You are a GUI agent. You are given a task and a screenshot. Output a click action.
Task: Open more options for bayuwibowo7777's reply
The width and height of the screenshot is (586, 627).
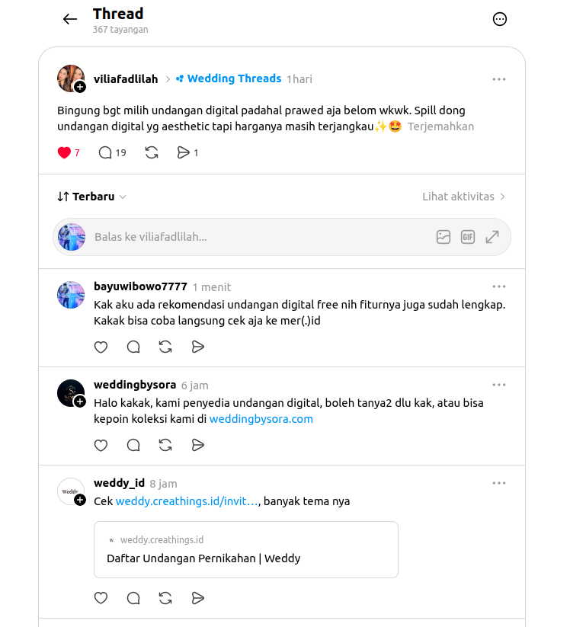pos(499,286)
